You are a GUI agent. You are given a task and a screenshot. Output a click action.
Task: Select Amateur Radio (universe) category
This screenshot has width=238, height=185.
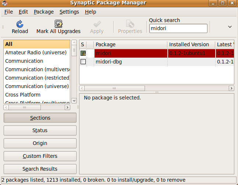[36, 52]
